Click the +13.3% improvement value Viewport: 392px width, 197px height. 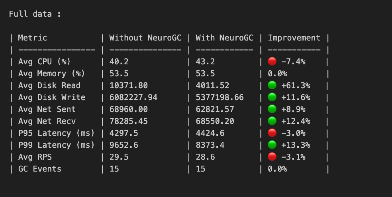(296, 145)
